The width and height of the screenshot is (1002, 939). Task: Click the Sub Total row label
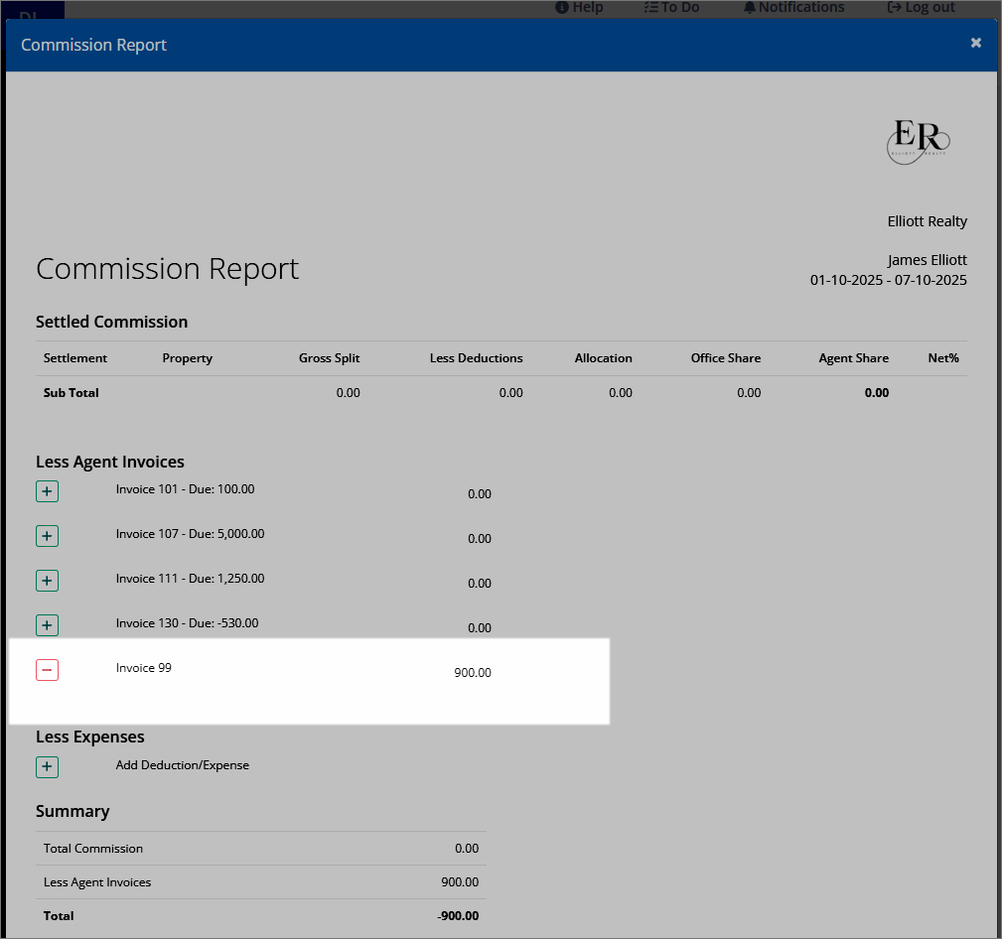pos(71,393)
